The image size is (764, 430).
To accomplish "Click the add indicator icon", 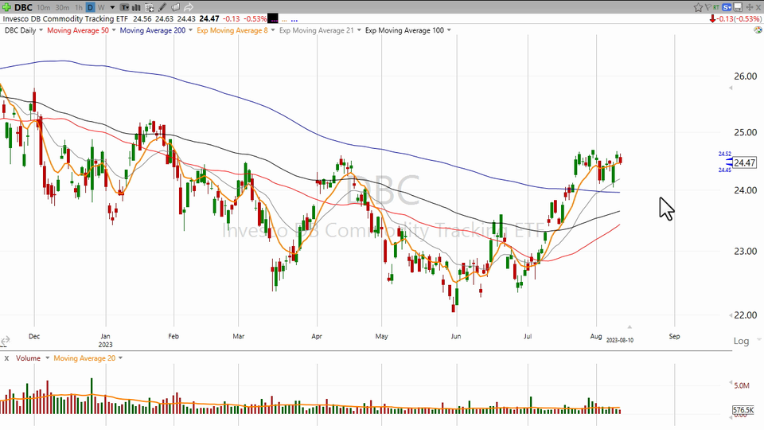I will (x=150, y=7).
